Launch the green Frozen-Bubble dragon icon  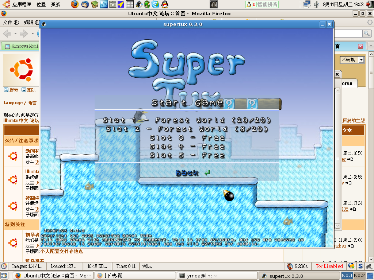pyautogui.click(x=147, y=4)
